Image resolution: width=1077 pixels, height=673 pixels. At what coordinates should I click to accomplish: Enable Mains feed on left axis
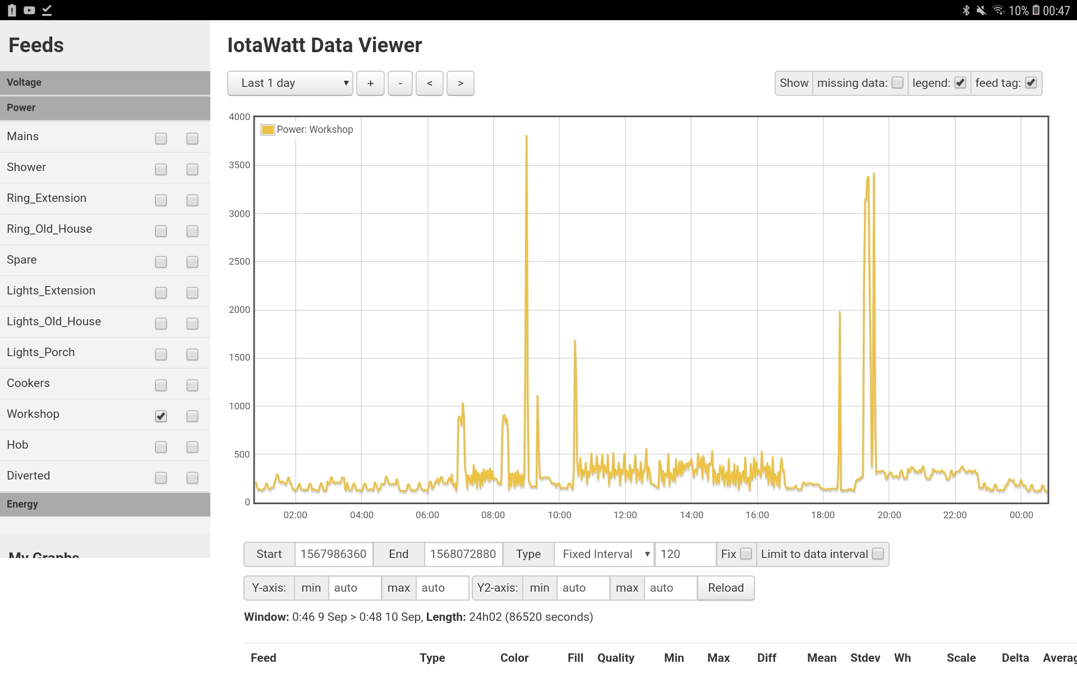[x=161, y=139]
